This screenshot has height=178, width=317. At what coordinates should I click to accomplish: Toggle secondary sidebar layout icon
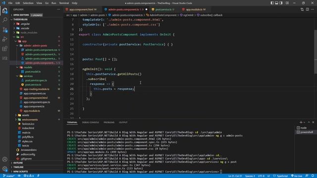point(281,3)
